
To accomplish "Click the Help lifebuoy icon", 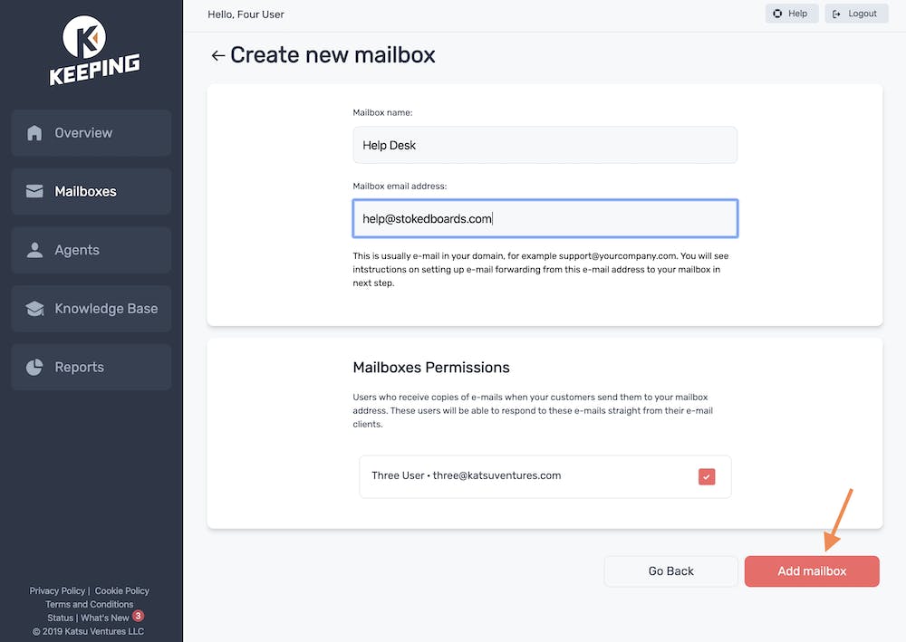I will pyautogui.click(x=777, y=14).
